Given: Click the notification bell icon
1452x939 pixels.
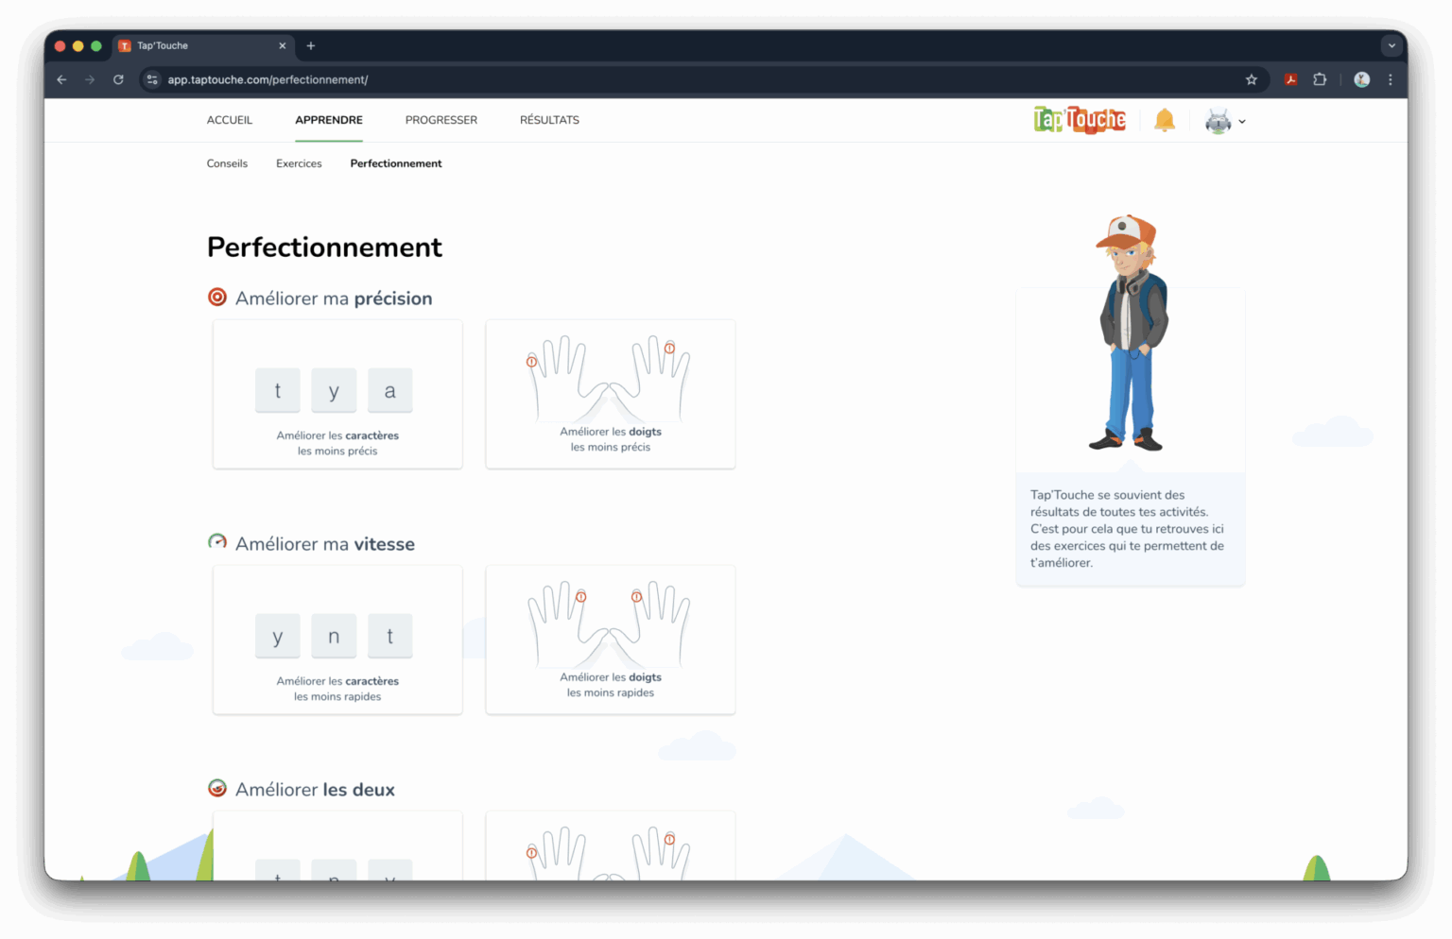Looking at the screenshot, I should [x=1165, y=120].
